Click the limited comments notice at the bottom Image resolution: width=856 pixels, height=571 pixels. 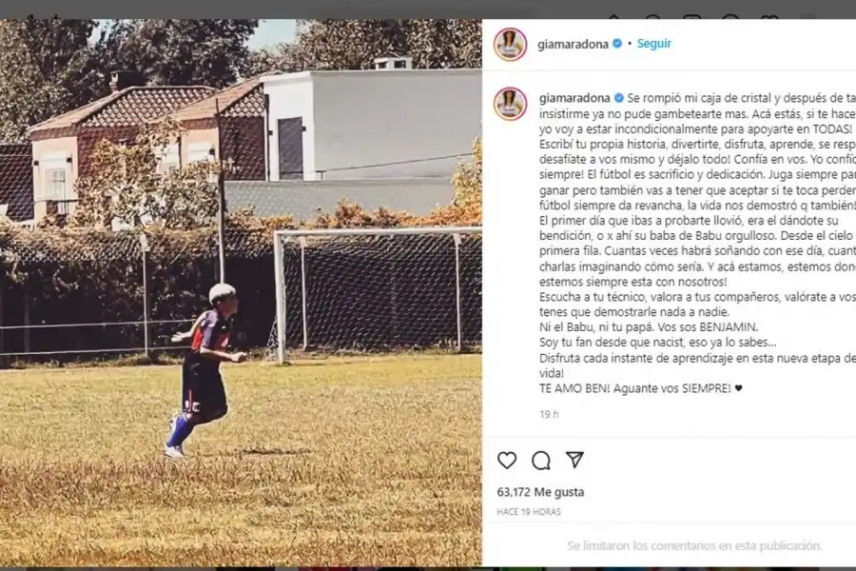click(694, 545)
